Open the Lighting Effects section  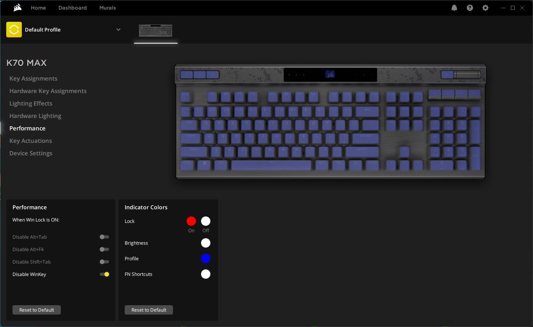click(x=31, y=104)
